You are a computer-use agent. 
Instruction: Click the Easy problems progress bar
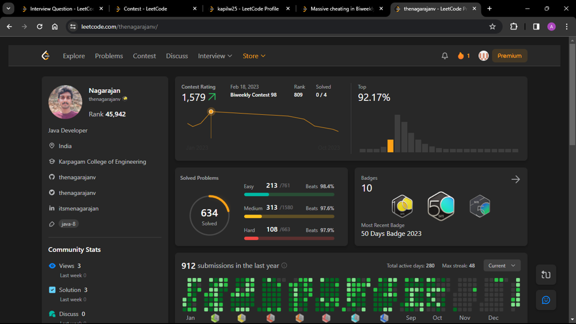click(289, 194)
